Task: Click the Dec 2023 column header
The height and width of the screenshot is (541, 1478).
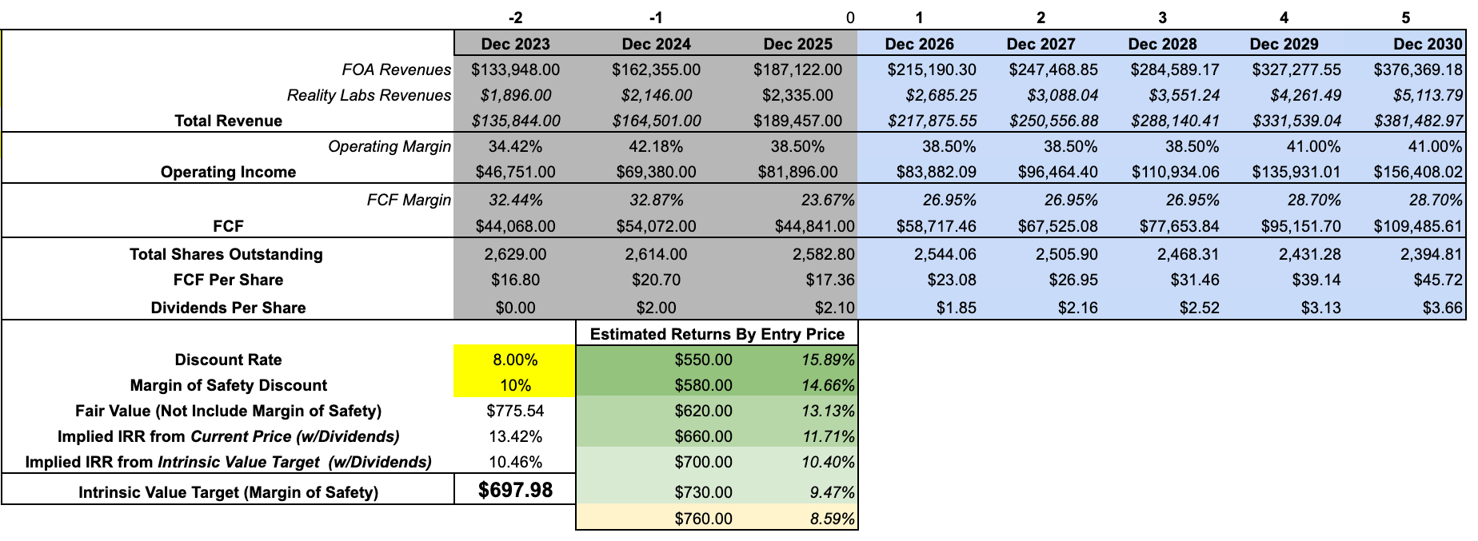Action: point(515,44)
